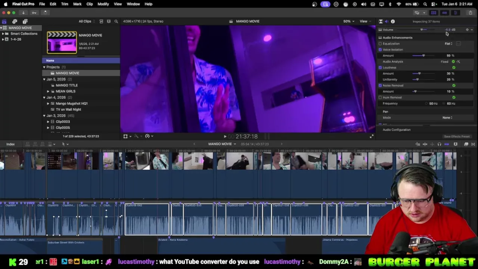478x269 pixels.
Task: Toggle the Browser panel visibility button
Action: pyautogui.click(x=434, y=13)
